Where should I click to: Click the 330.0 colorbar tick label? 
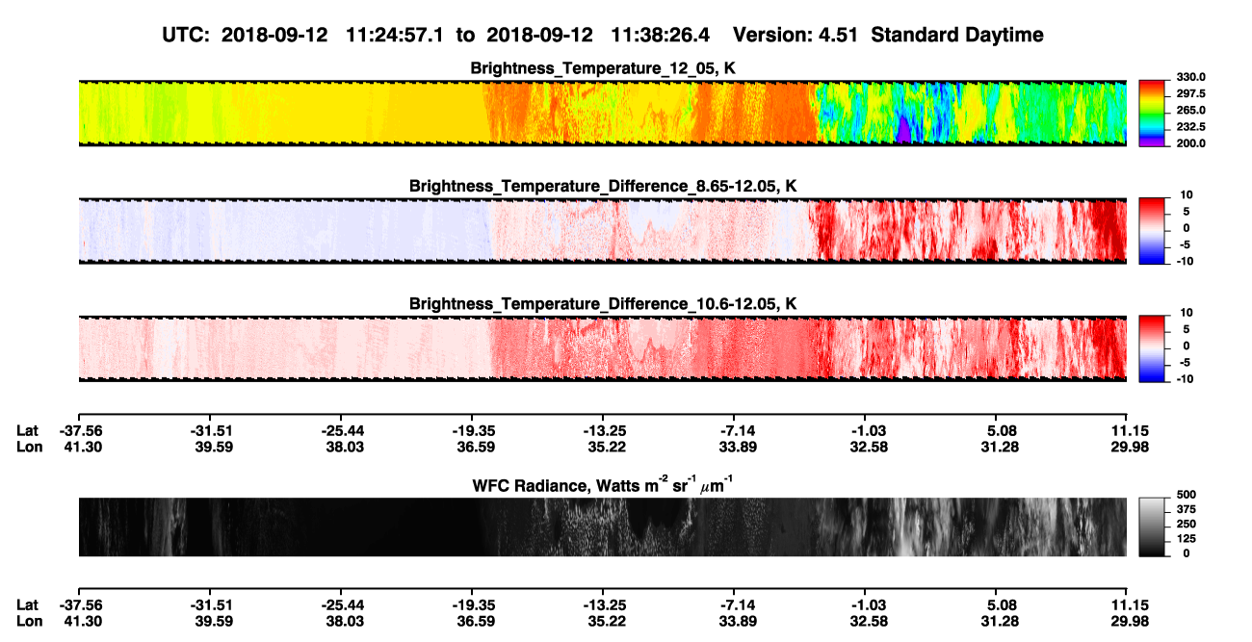tap(1191, 78)
